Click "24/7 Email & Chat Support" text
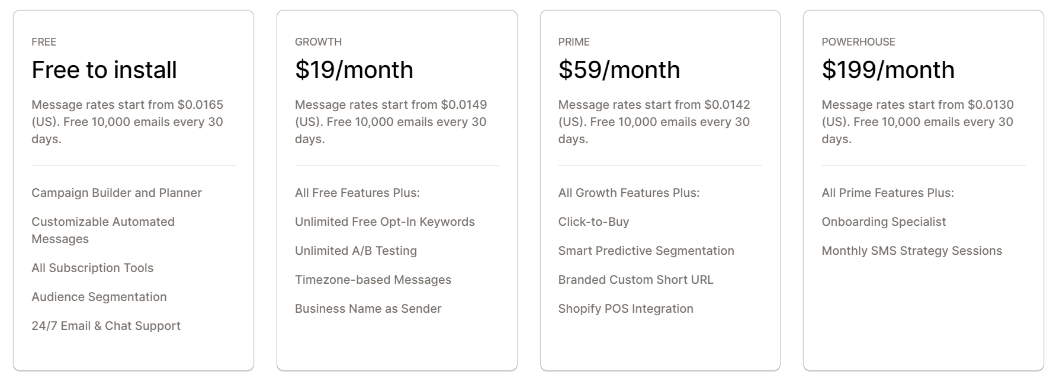Image resolution: width=1053 pixels, height=376 pixels. pos(106,326)
